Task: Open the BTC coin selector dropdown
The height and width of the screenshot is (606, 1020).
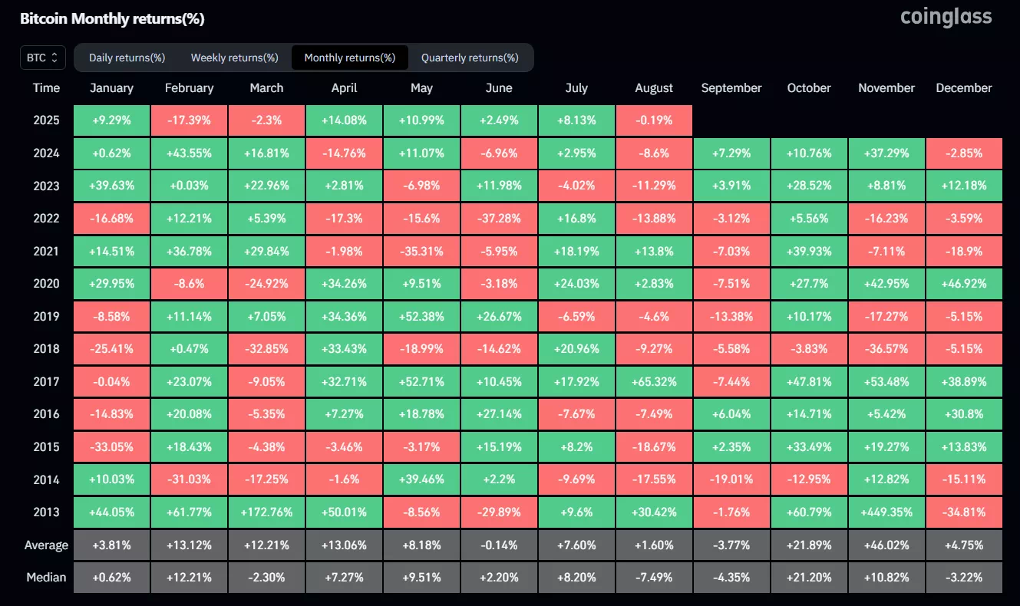Action: pos(43,58)
